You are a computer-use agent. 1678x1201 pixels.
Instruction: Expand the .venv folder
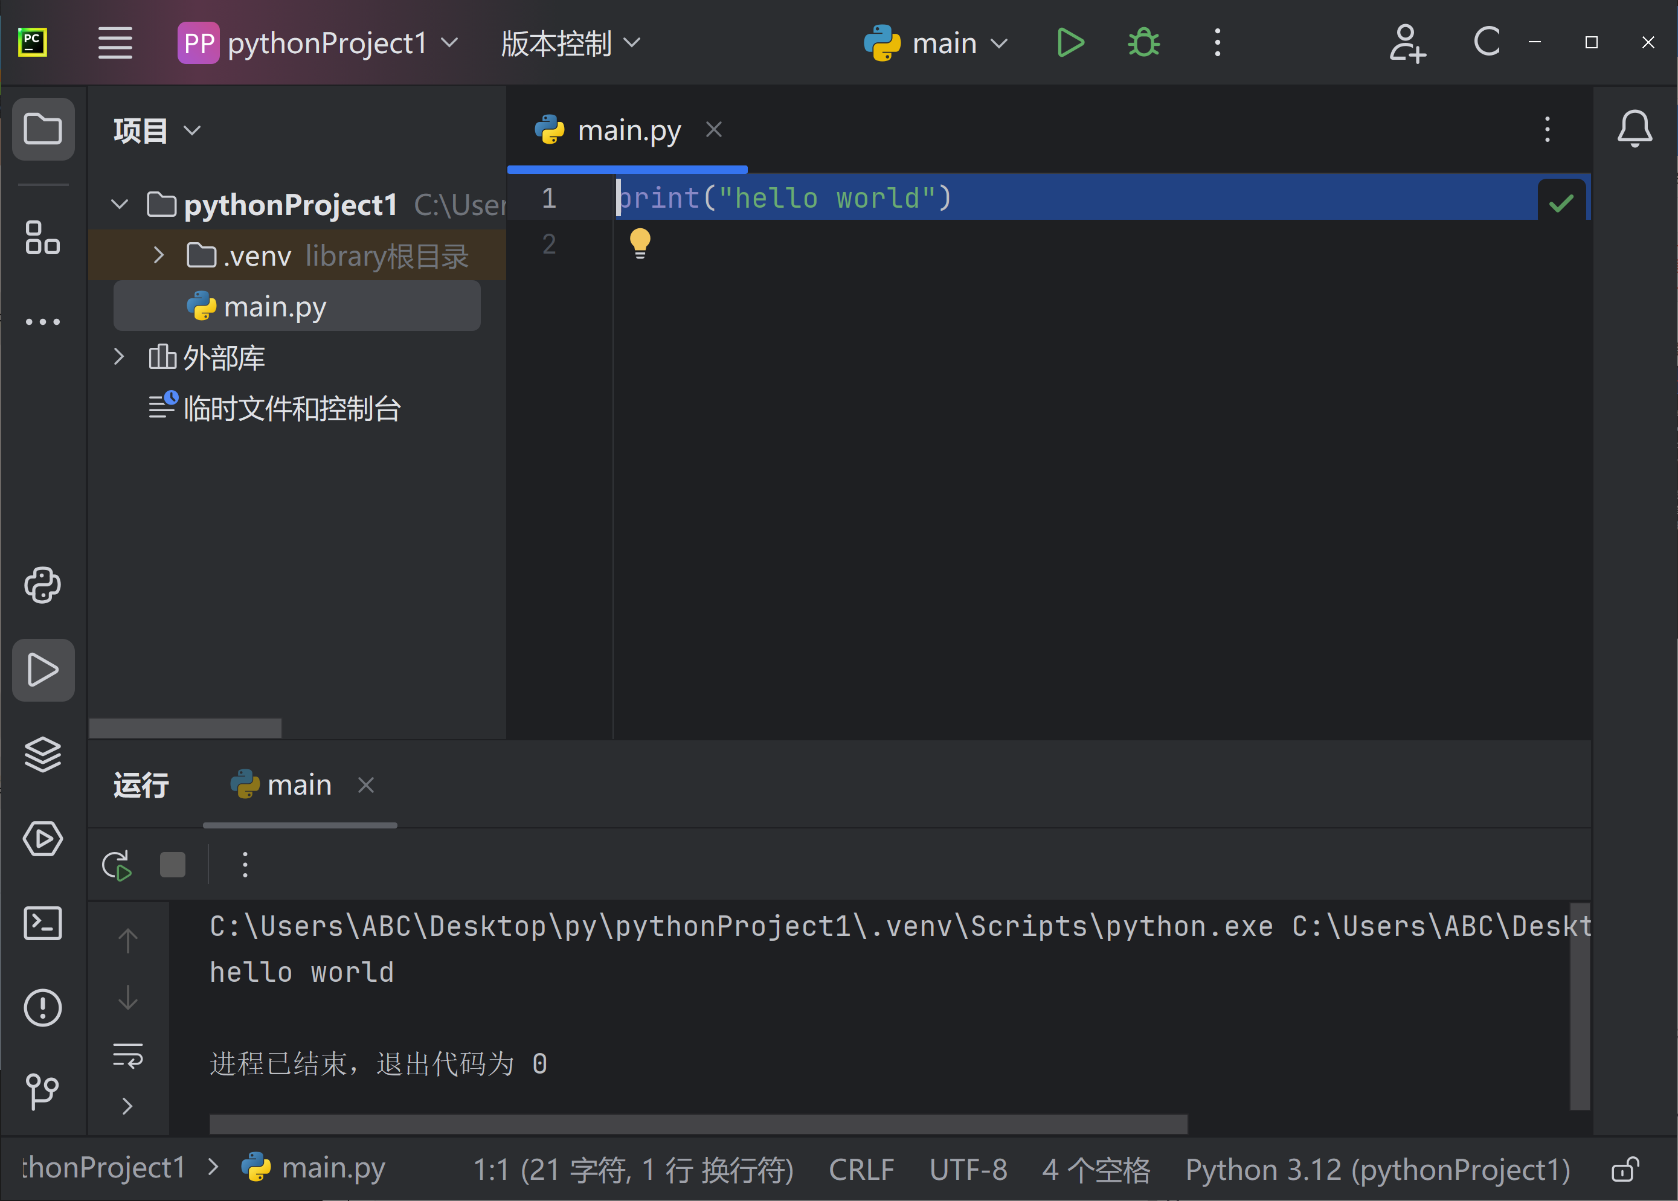tap(158, 255)
